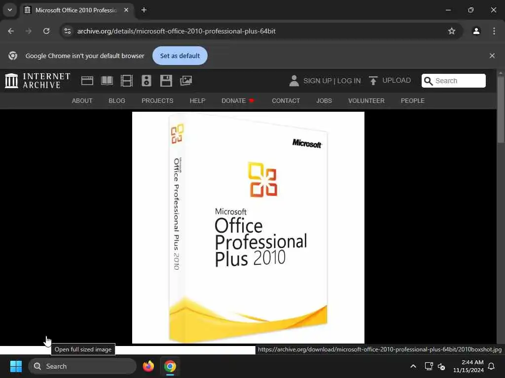
Task: Dismiss the default browser notification bar
Action: (x=492, y=56)
